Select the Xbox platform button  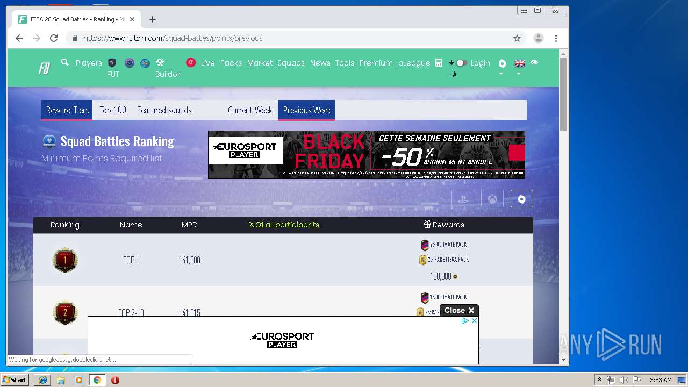pos(492,199)
